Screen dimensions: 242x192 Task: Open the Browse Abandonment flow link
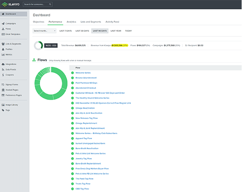[86, 78]
